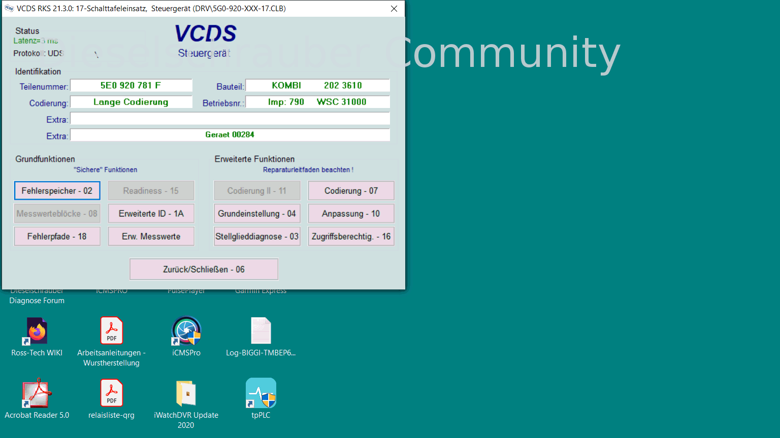This screenshot has height=438, width=780.
Task: Click the "Sichere" Funktionen label
Action: pyautogui.click(x=106, y=170)
